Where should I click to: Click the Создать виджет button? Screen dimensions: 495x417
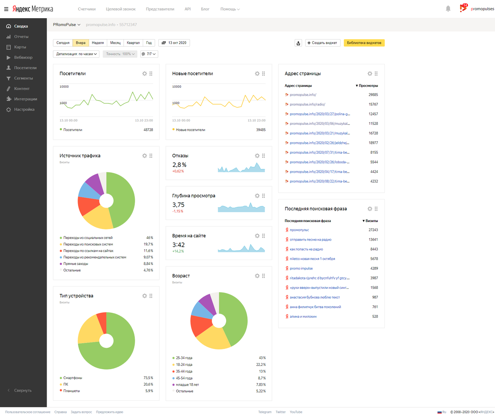tap(322, 43)
